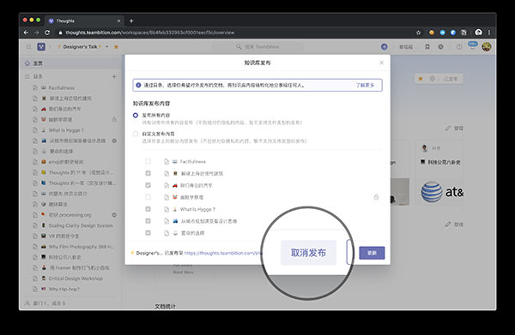Click the Teambition app logo icon
Viewport: 515px width, 335px height.
pos(41,46)
